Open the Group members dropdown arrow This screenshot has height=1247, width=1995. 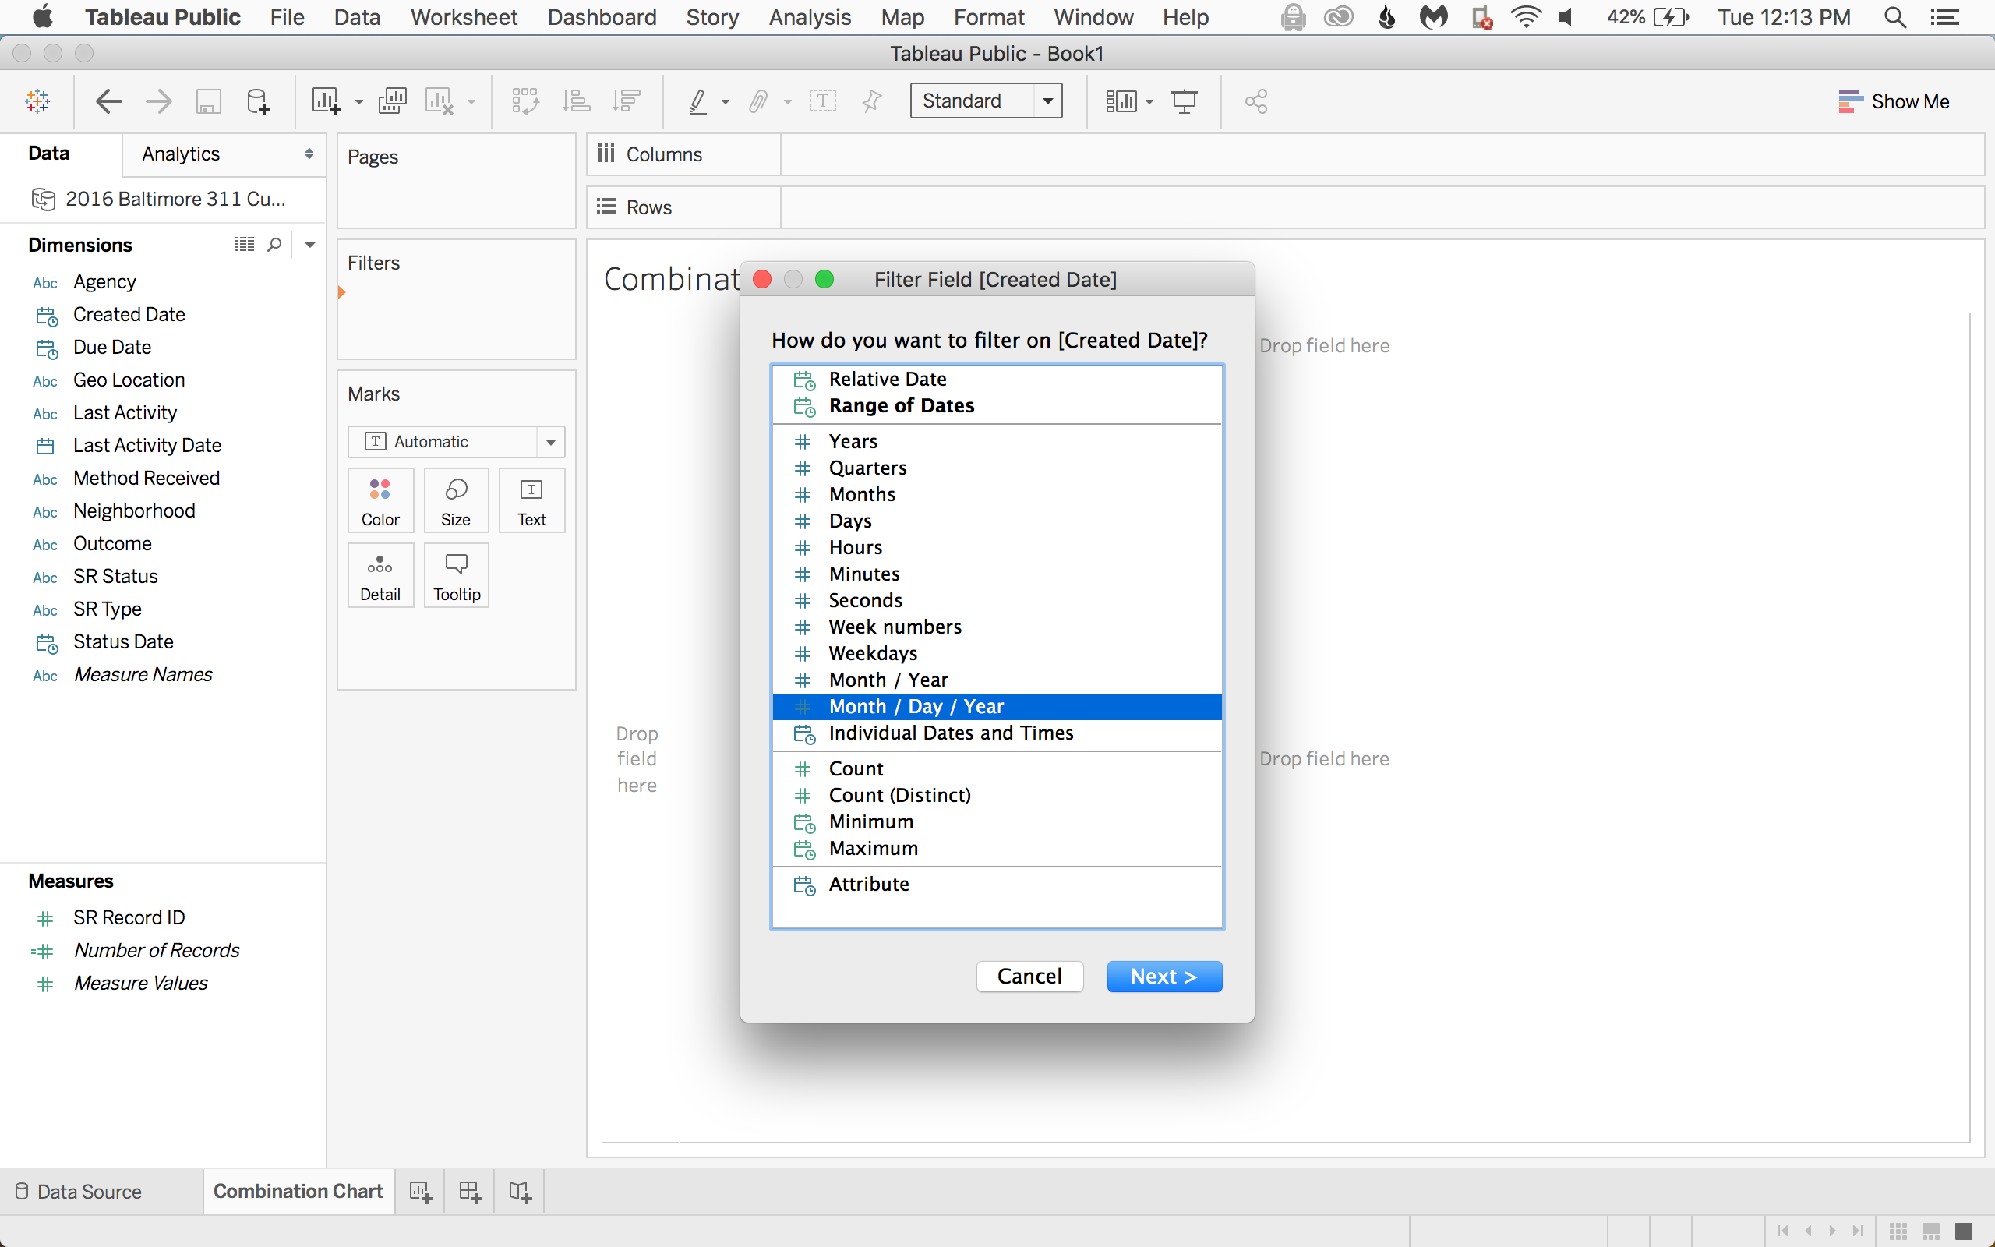tap(787, 102)
